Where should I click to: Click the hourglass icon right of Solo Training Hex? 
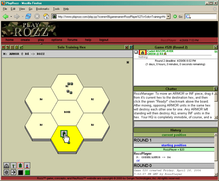(x=127, y=47)
